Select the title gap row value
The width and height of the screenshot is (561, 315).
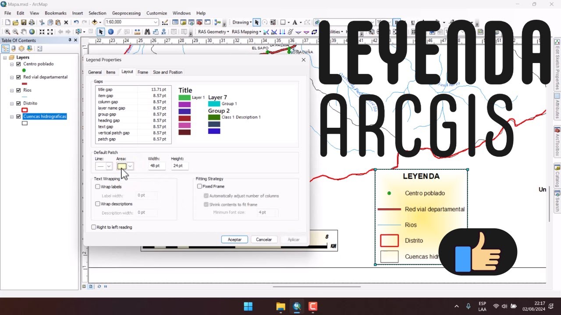click(x=159, y=90)
